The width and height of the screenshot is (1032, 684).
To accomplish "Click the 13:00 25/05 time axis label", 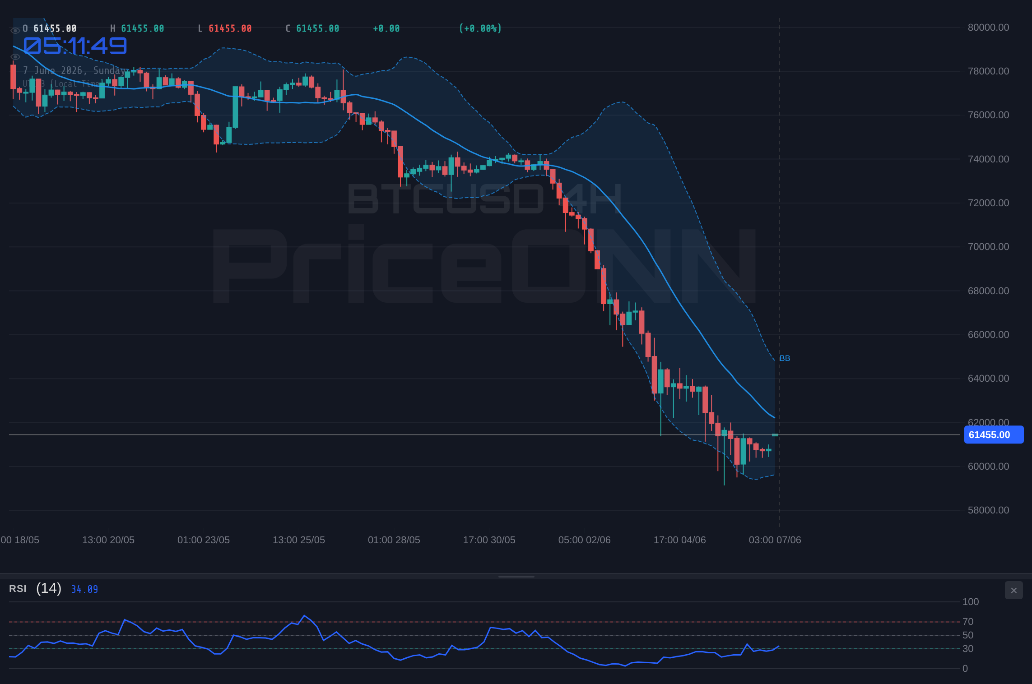I will tap(299, 540).
